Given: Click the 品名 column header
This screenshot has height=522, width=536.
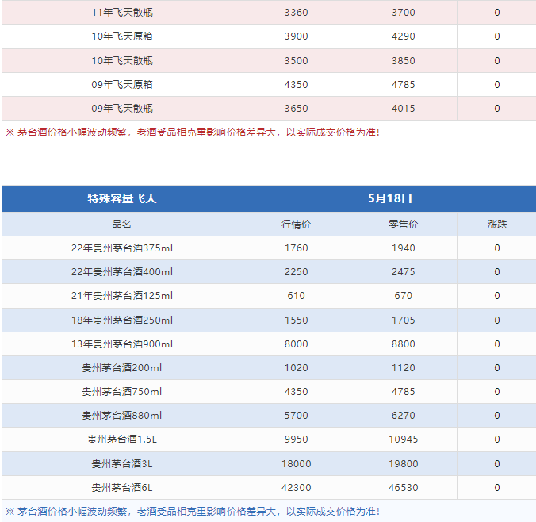Looking at the screenshot, I should [121, 225].
